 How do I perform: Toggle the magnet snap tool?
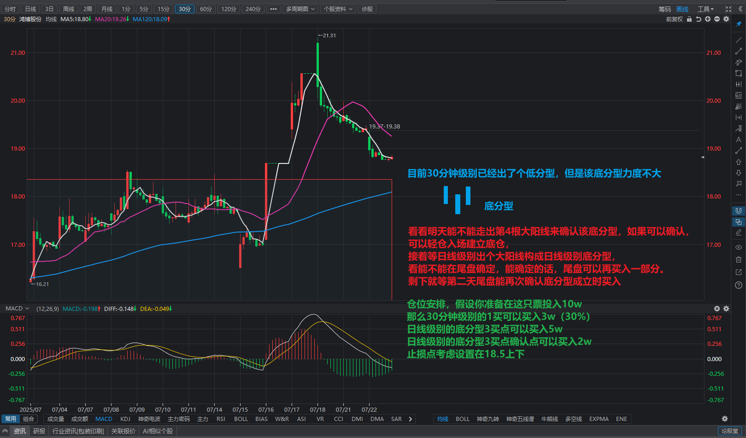(739, 210)
